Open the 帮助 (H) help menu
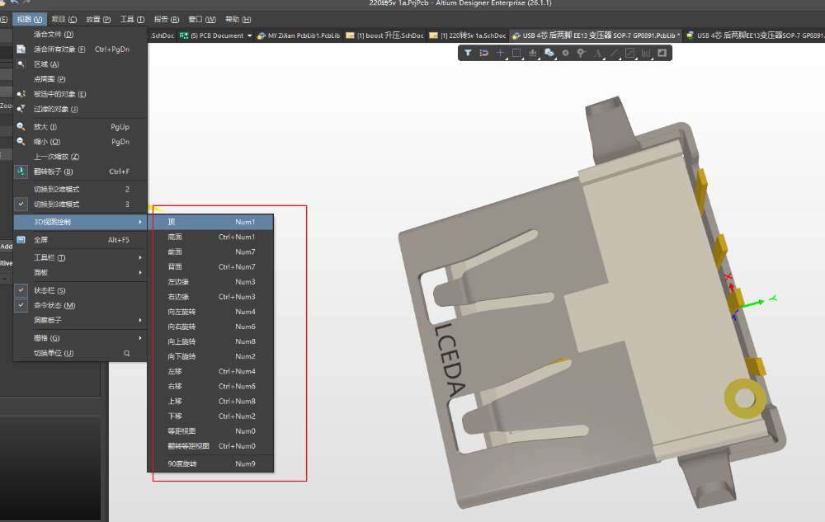This screenshot has height=522, width=825. (x=238, y=20)
